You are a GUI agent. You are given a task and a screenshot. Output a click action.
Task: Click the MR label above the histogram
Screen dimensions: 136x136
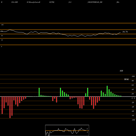121,71
